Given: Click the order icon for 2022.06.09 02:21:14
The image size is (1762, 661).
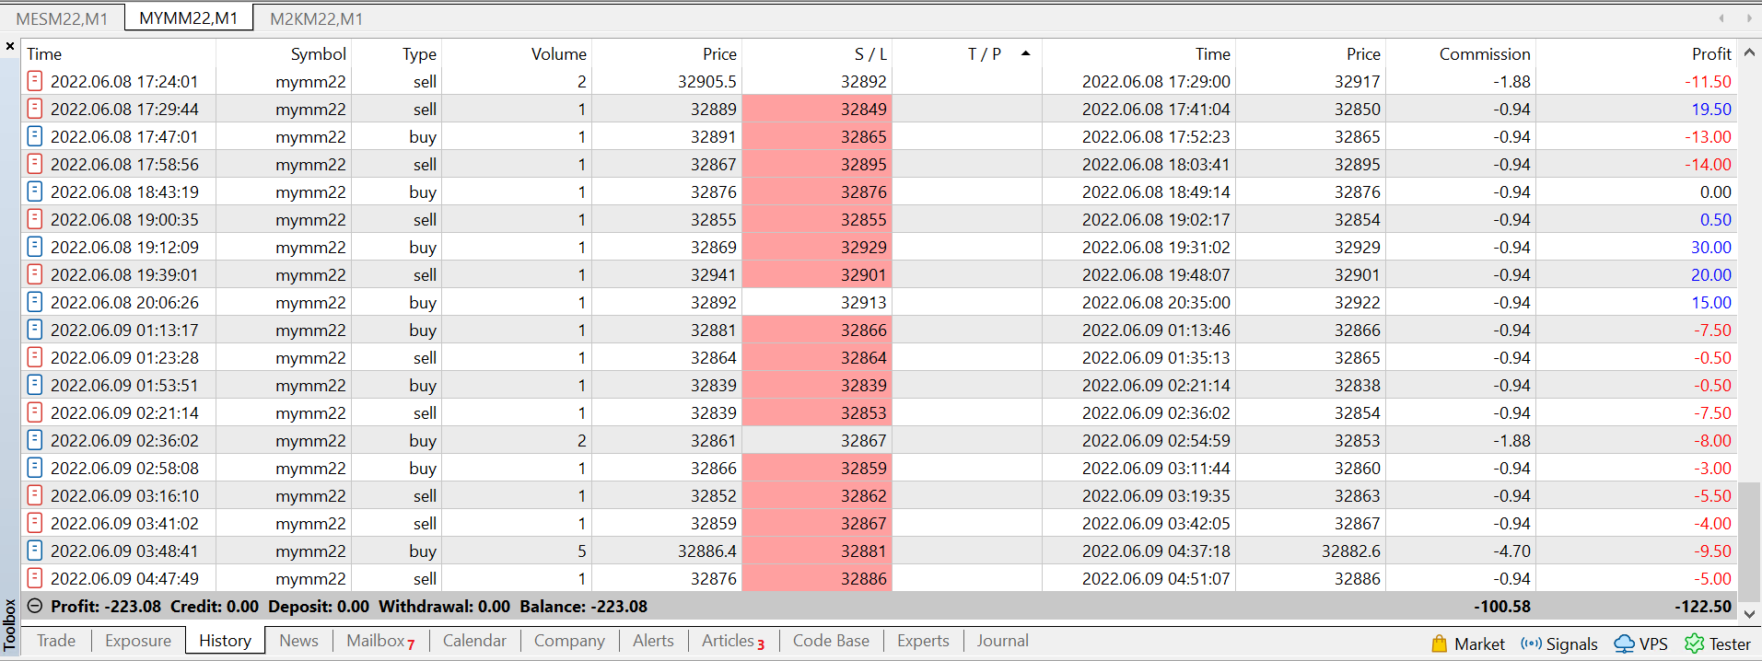Looking at the screenshot, I should [x=35, y=412].
